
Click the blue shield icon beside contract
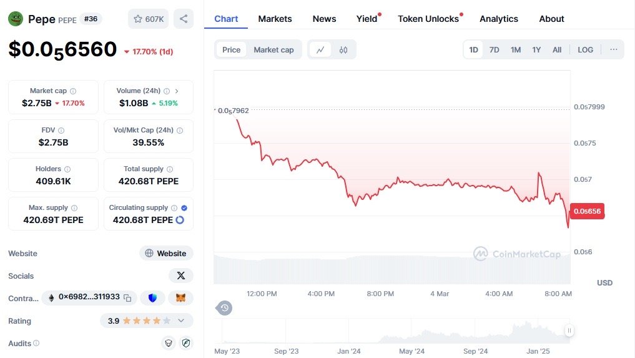pyautogui.click(x=153, y=298)
